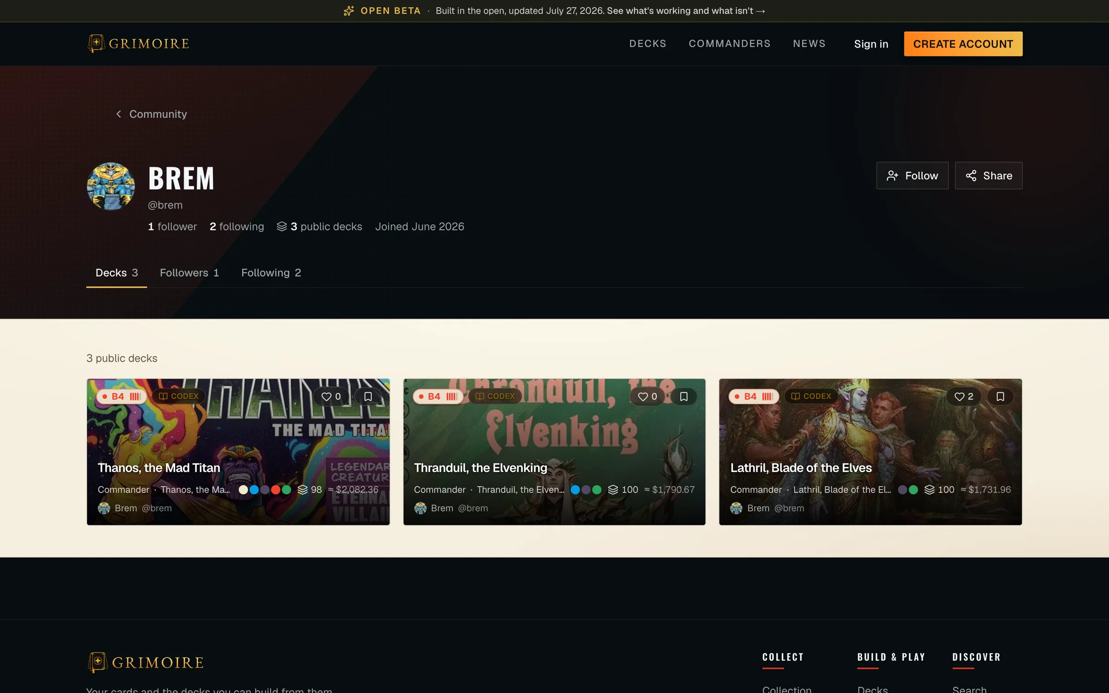Click the blue mana color dot on Thranduil deck
The width and height of the screenshot is (1109, 693).
(x=575, y=490)
